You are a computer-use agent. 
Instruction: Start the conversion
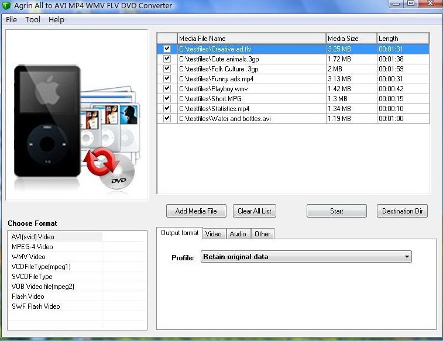pos(336,211)
